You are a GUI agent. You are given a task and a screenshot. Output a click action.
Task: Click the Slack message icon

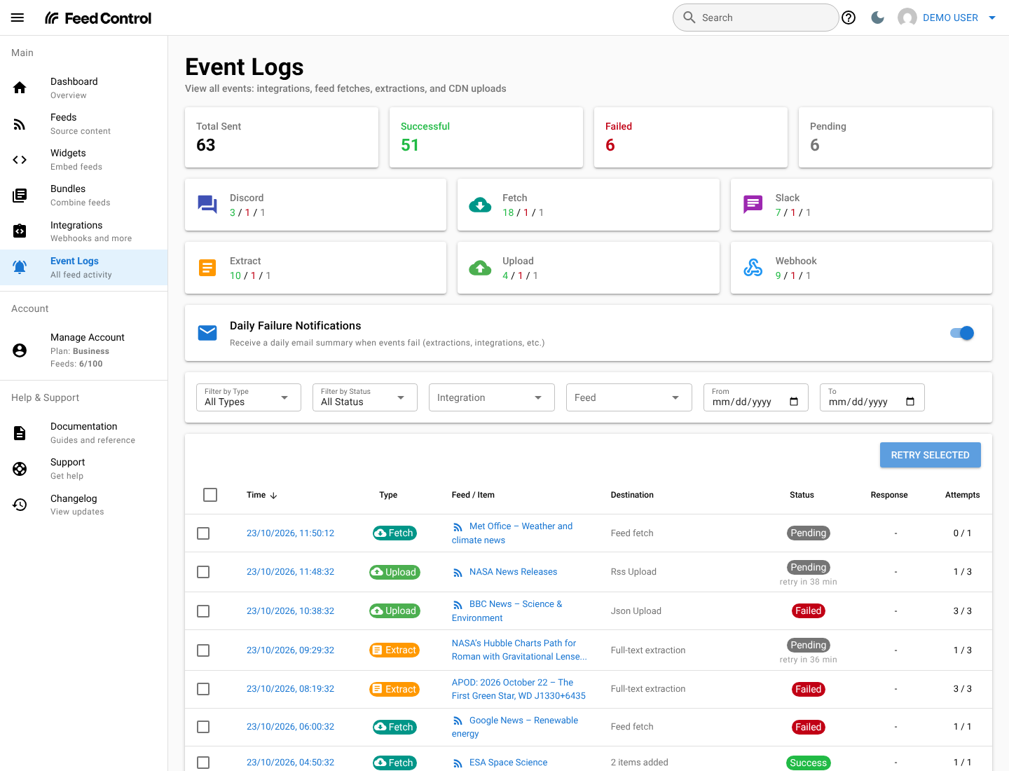[x=753, y=205]
